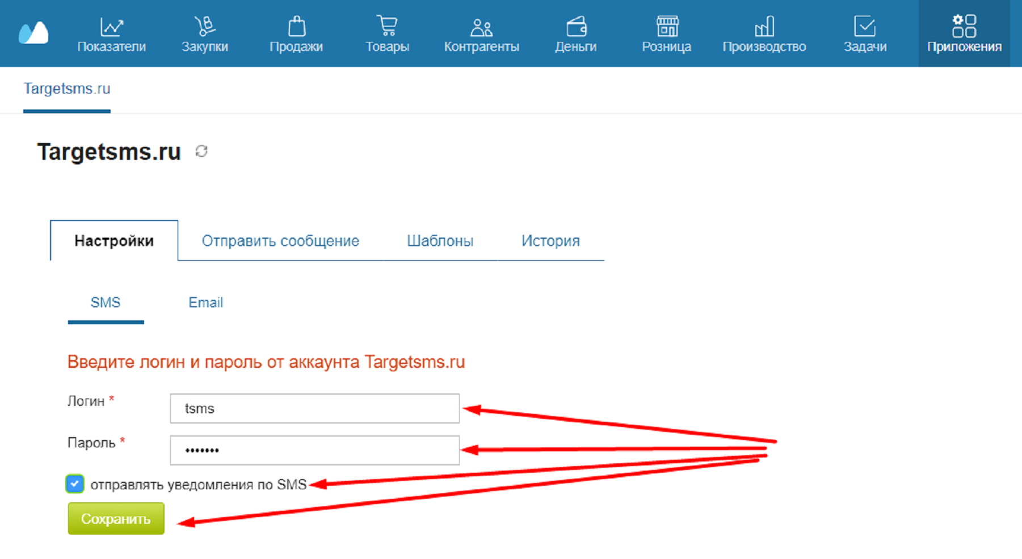Image resolution: width=1022 pixels, height=559 pixels.
Task: Select the Настройки tab
Action: coord(114,241)
